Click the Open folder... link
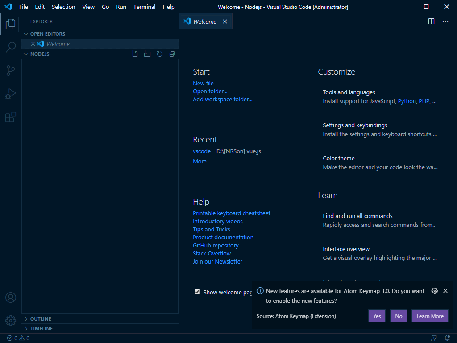 click(210, 91)
